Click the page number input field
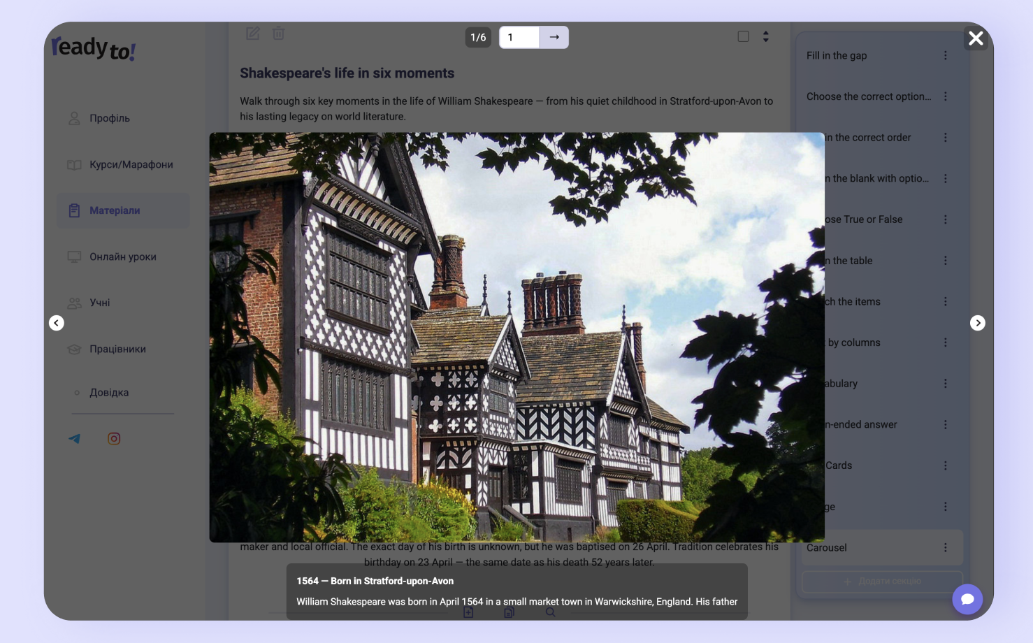 (519, 37)
